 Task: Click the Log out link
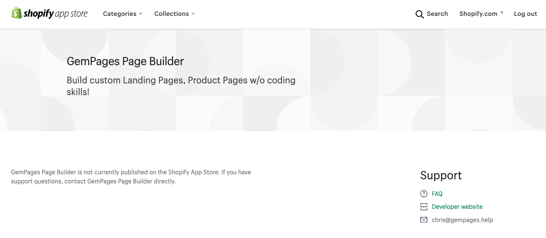[526, 14]
